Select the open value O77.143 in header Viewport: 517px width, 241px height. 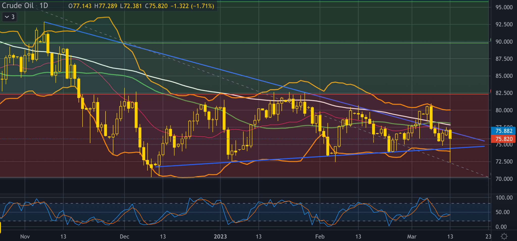80,6
